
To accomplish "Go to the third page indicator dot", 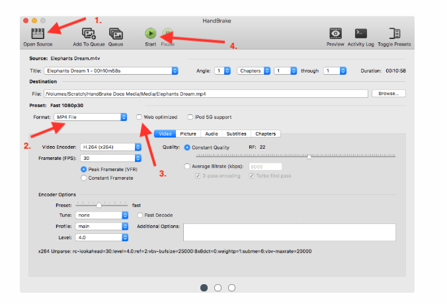I will tap(232, 287).
